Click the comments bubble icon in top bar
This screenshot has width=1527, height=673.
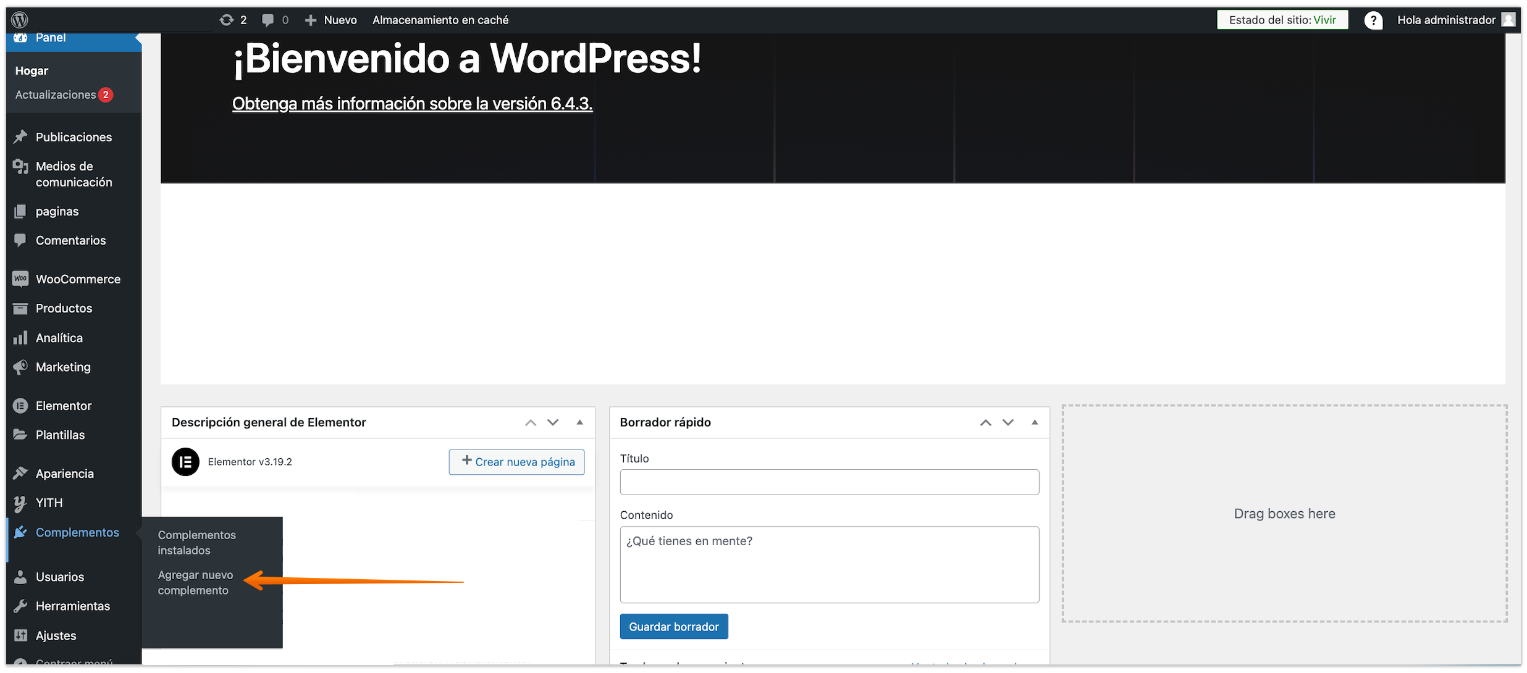coord(268,20)
